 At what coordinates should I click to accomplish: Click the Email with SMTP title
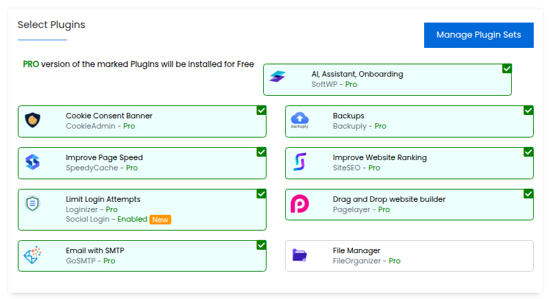pos(95,250)
